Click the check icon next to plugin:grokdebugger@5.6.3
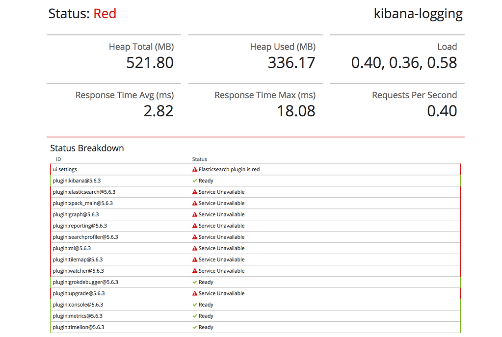Image resolution: width=502 pixels, height=337 pixels. click(x=194, y=282)
